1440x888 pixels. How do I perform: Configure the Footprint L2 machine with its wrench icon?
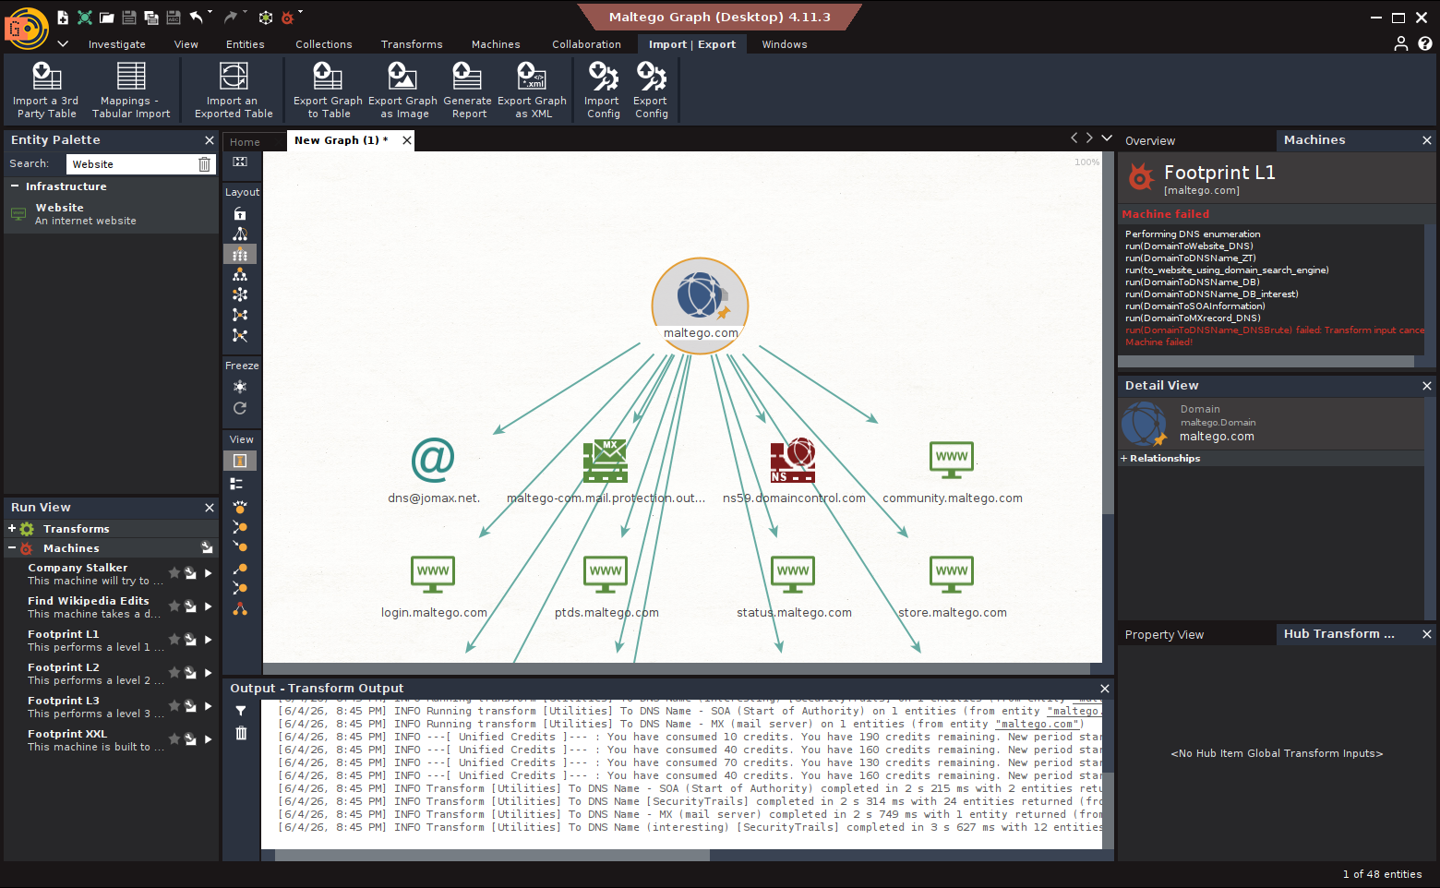pos(190,673)
